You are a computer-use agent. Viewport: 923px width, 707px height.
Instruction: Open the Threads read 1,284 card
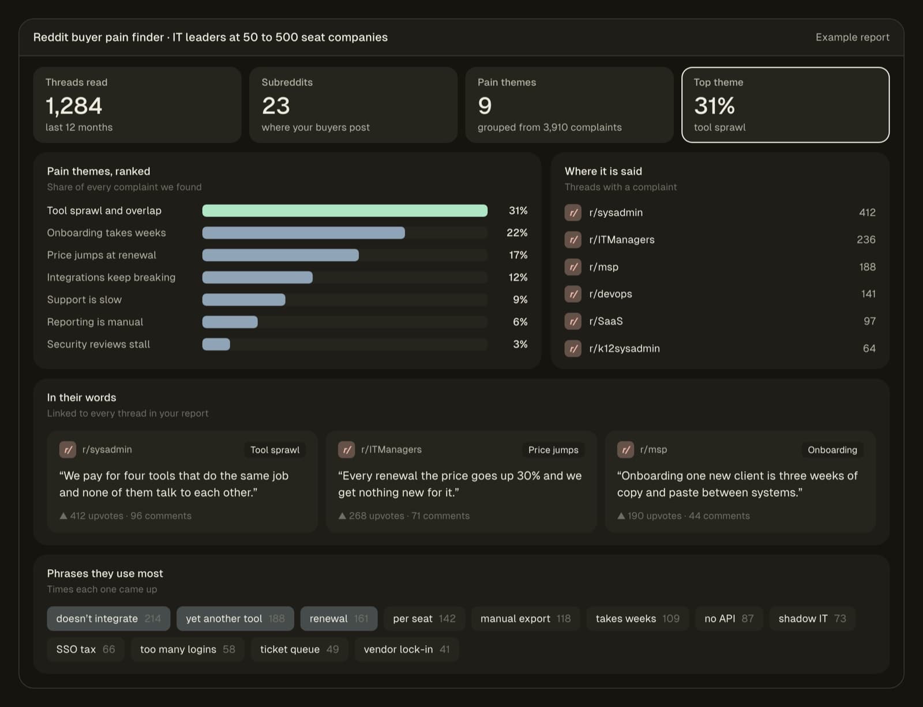pos(137,104)
